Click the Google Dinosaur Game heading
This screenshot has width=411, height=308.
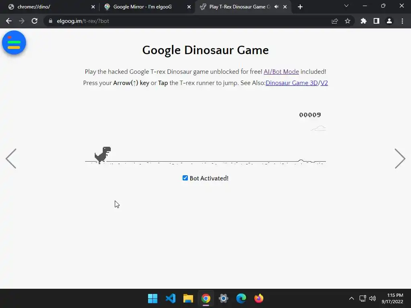click(x=205, y=50)
